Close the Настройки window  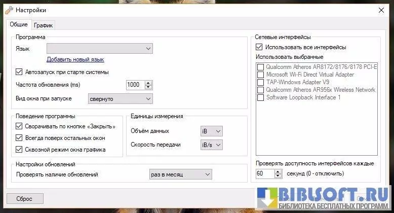(x=381, y=10)
